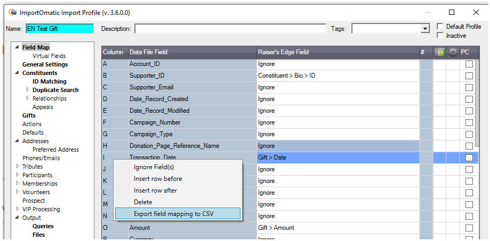The image size is (490, 241).
Task: Enable the Default Profile checkbox
Action: pyautogui.click(x=440, y=27)
